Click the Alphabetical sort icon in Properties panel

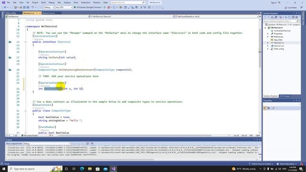[269, 108]
